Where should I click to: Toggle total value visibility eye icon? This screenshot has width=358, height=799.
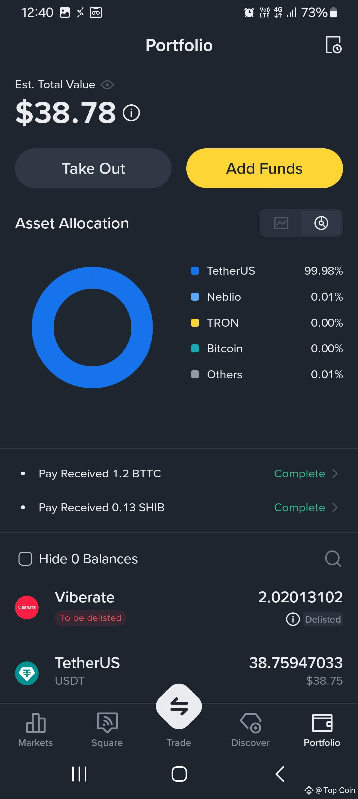click(x=107, y=85)
